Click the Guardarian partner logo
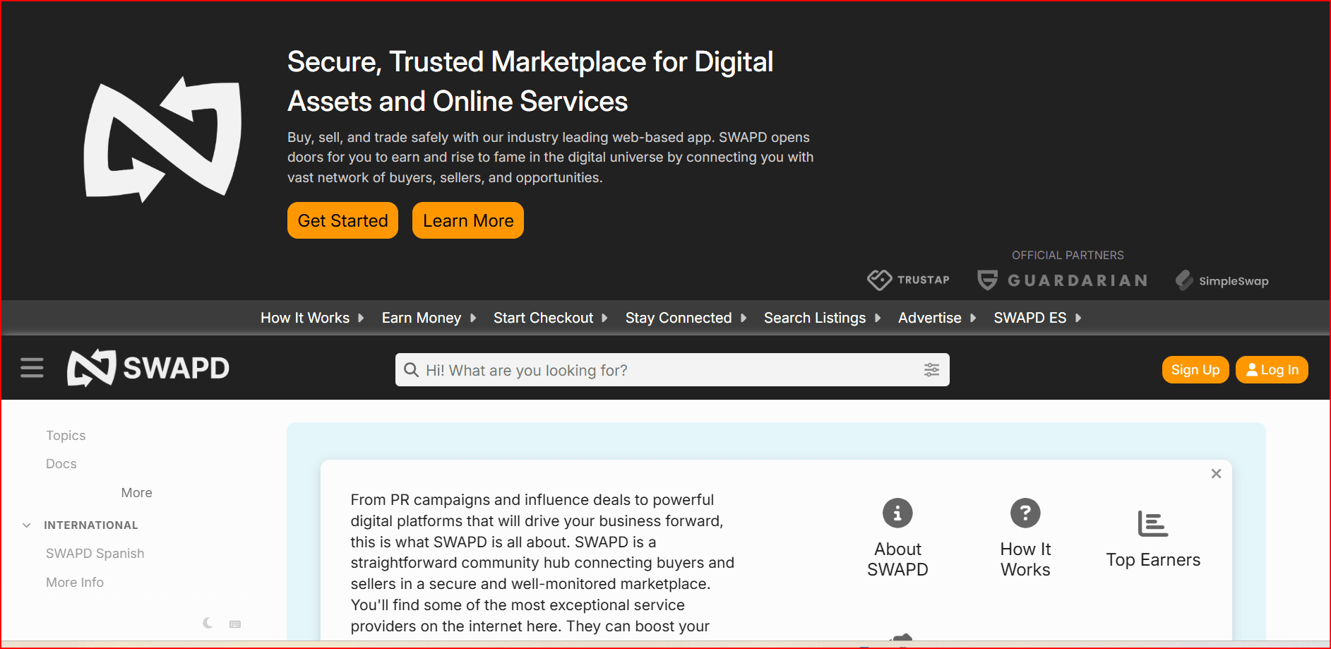 pos(1062,280)
